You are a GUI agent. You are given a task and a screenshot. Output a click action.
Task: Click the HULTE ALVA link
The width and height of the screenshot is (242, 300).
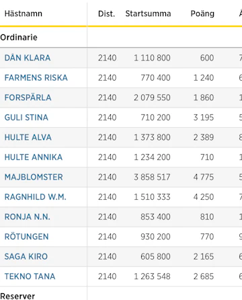[x=28, y=137]
